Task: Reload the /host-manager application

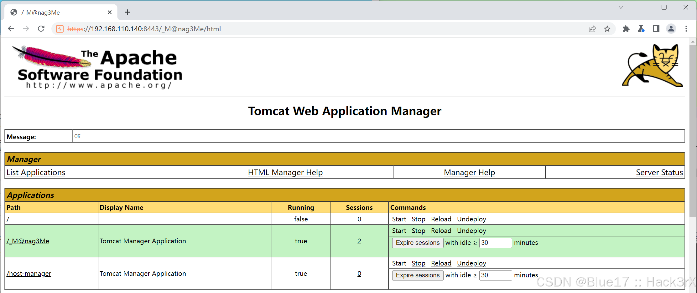Action: [x=441, y=263]
